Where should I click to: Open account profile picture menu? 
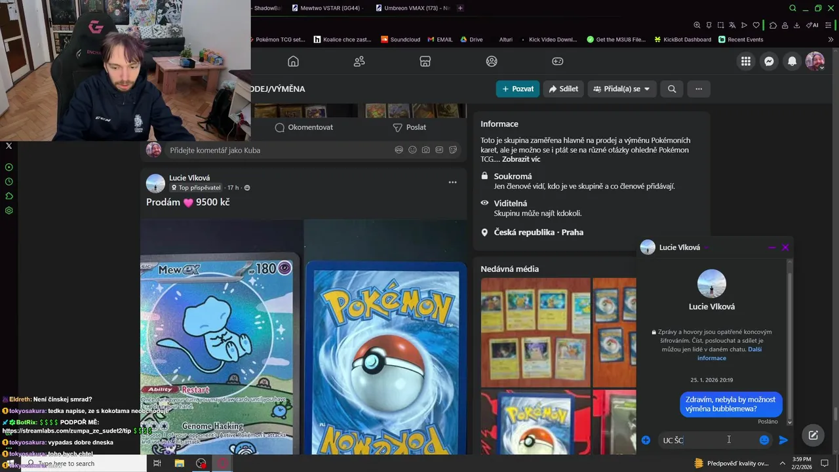pyautogui.click(x=815, y=61)
